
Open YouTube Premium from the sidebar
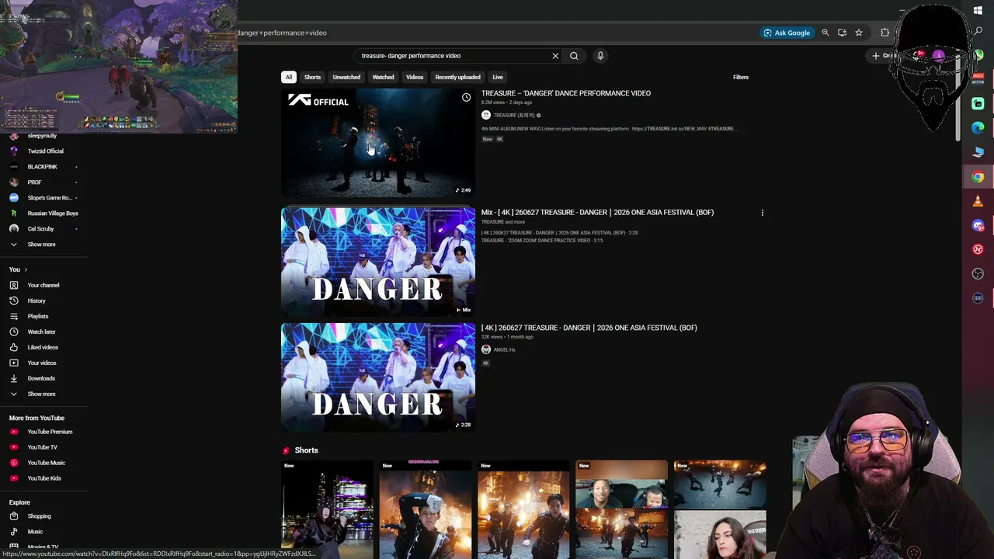click(x=50, y=432)
